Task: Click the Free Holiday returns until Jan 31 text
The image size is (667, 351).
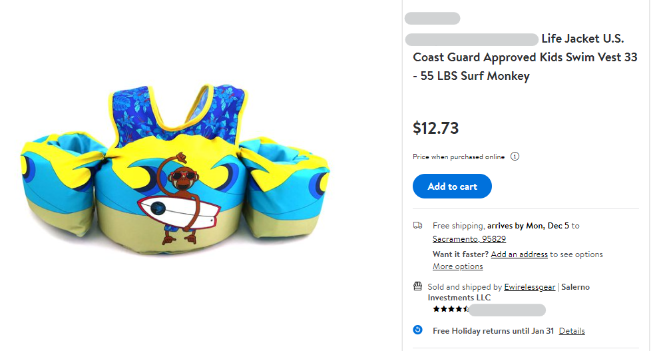Action: click(492, 331)
